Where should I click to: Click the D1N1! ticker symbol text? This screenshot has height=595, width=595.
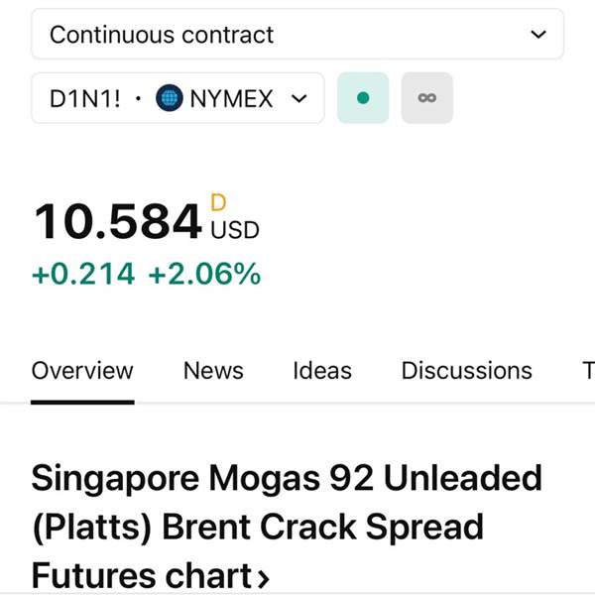tap(85, 98)
